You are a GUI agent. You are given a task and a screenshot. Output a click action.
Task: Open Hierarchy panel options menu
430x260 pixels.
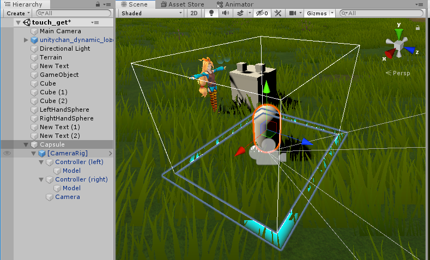pos(107,4)
